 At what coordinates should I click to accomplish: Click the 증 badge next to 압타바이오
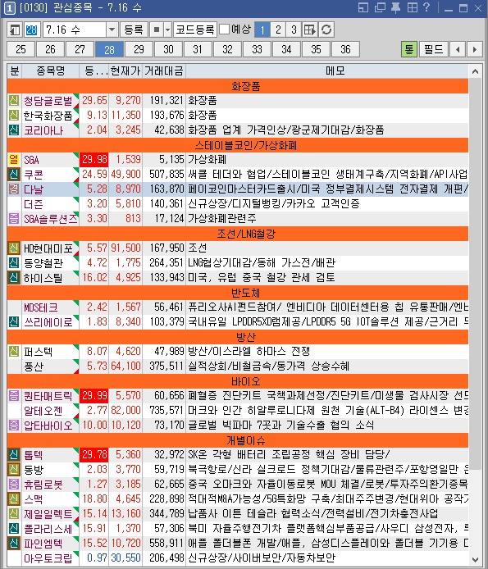pos(14,426)
